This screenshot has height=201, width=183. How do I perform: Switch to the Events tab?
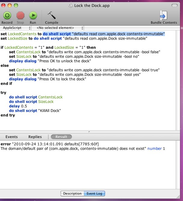(x=11, y=137)
